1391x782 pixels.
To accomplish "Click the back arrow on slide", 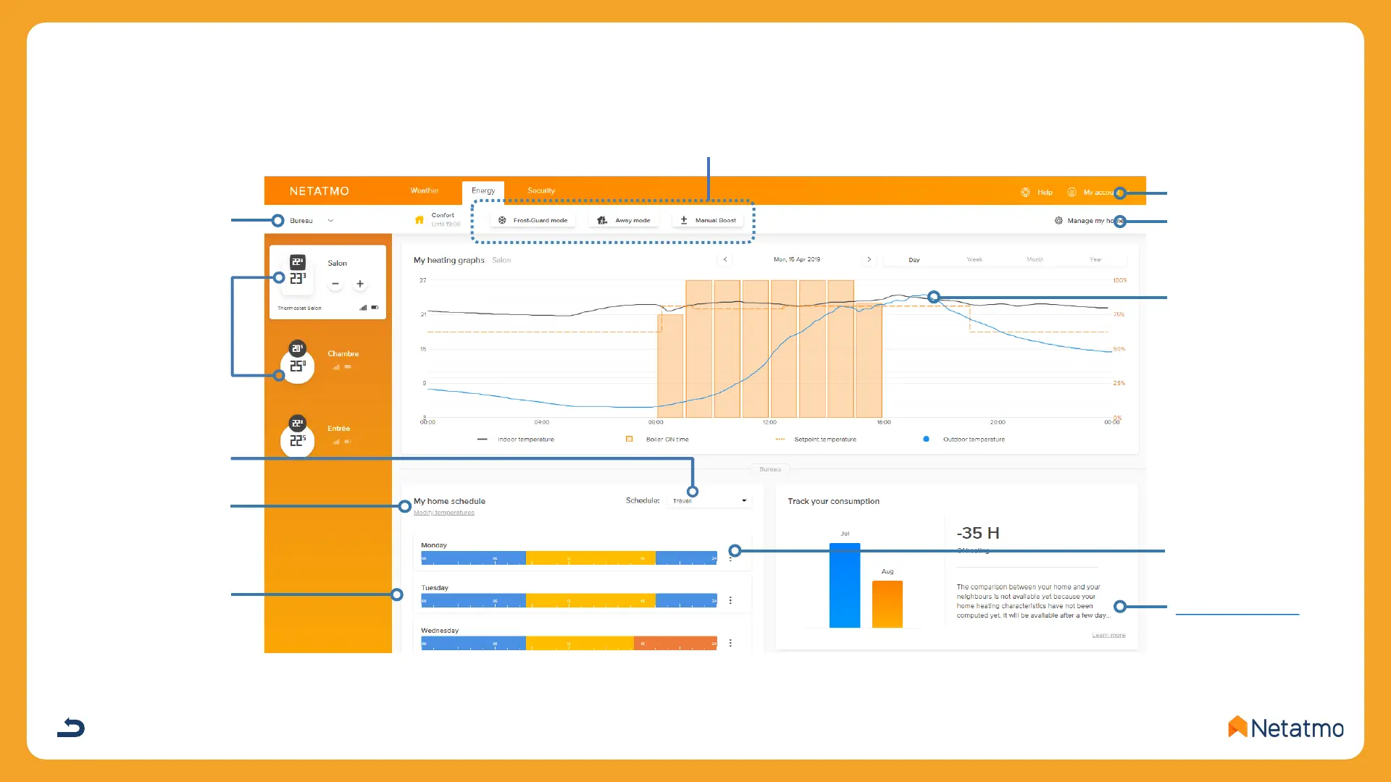I will click(71, 727).
